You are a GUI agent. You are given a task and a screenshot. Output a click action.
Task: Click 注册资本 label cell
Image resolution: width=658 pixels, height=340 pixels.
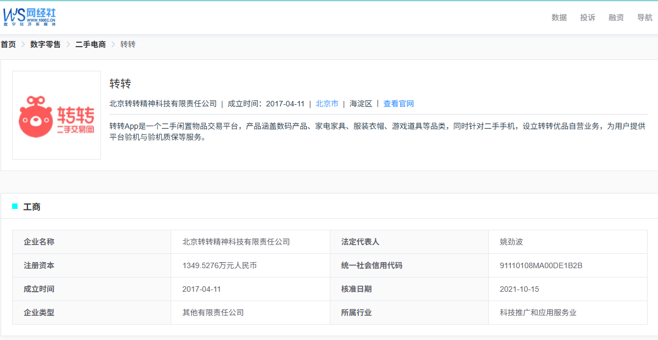pos(92,265)
